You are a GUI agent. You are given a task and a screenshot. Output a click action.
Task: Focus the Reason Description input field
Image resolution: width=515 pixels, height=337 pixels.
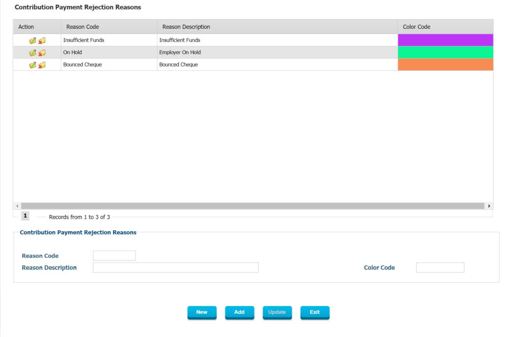(176, 267)
